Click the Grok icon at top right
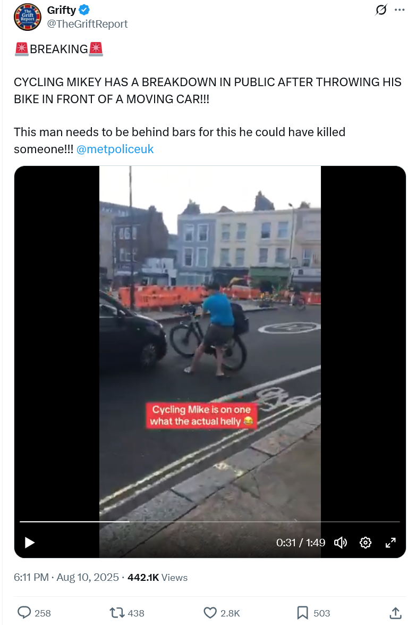The height and width of the screenshot is (625, 416). pos(381,10)
